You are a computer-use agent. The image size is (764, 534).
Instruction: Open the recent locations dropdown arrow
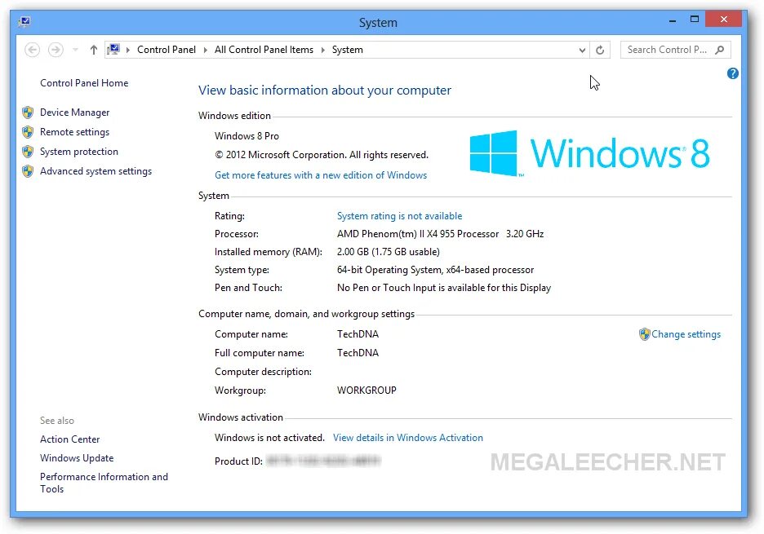(75, 50)
